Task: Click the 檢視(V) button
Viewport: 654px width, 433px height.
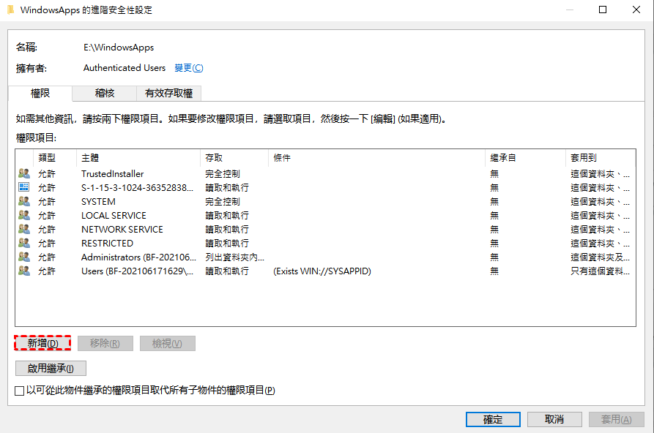Action: [x=167, y=343]
